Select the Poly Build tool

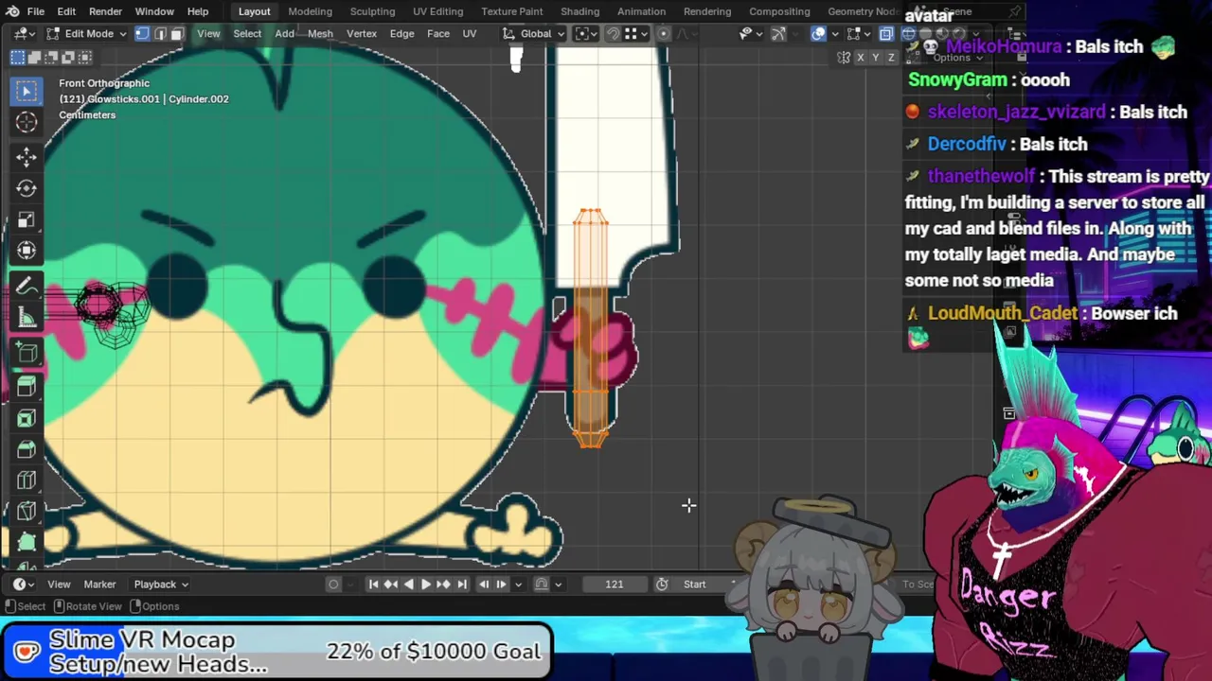click(x=27, y=543)
